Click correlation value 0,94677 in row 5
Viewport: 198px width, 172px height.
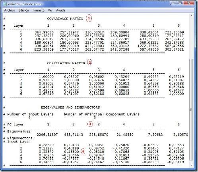click(177, 90)
